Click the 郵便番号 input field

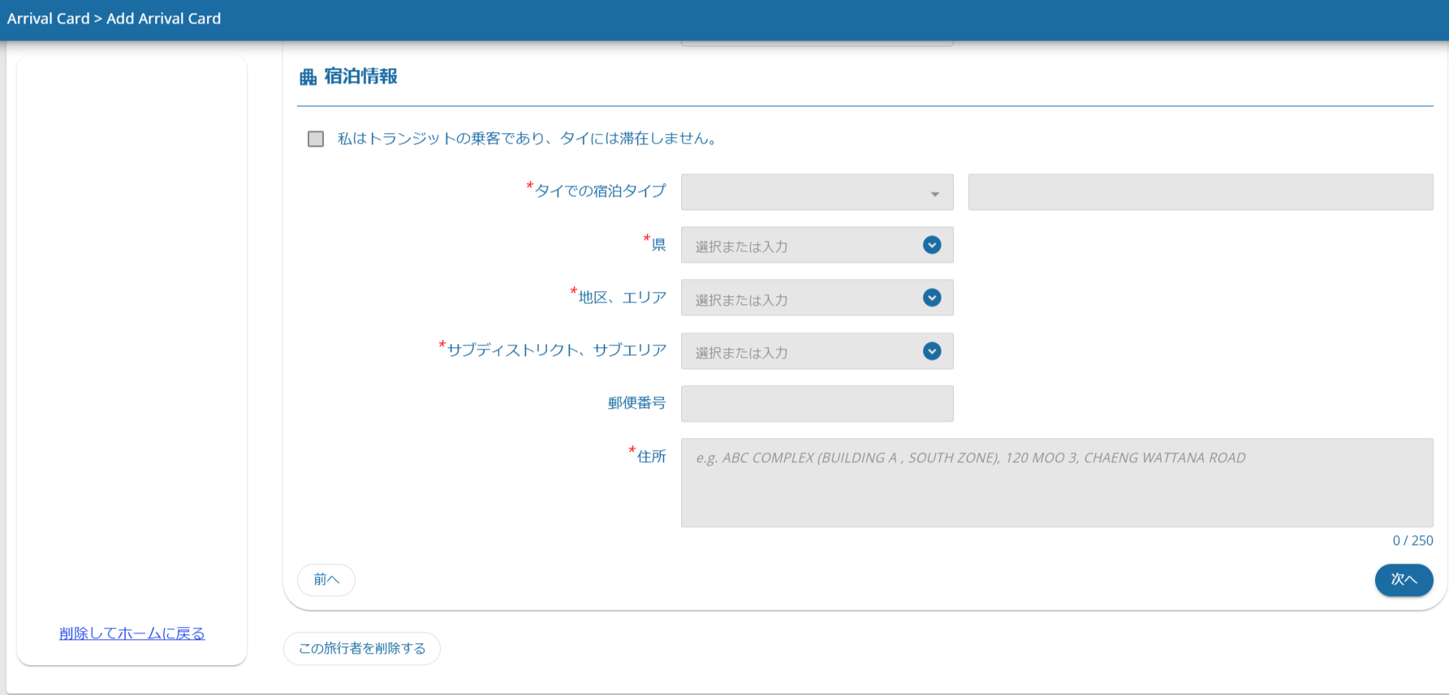[817, 404]
